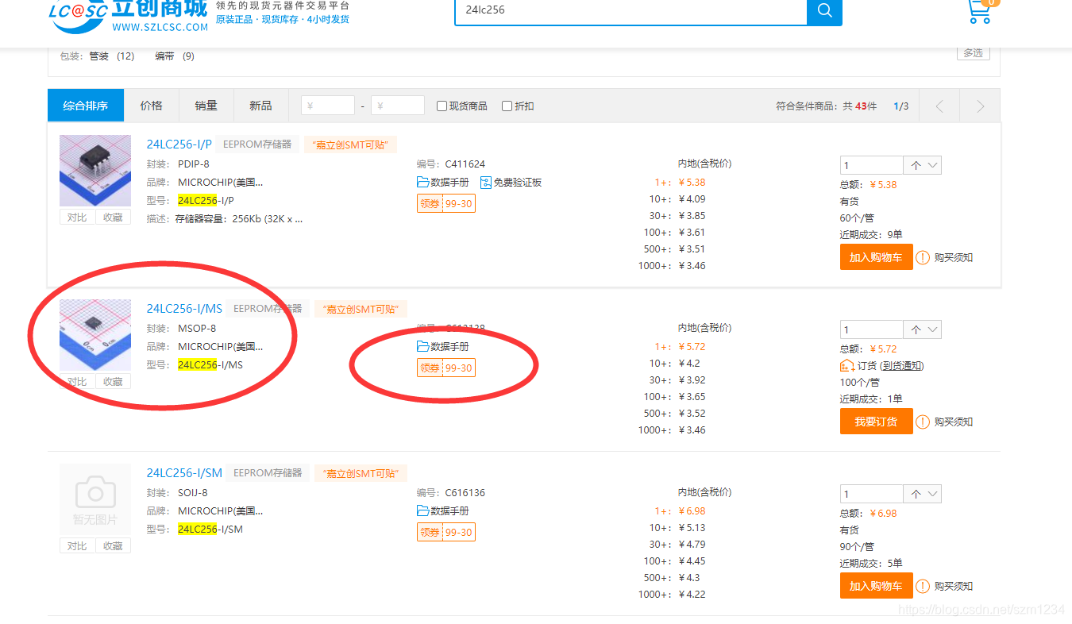Click the order-status house icon for 24LC256-I/MS
This screenshot has width=1072, height=624.
tap(847, 365)
